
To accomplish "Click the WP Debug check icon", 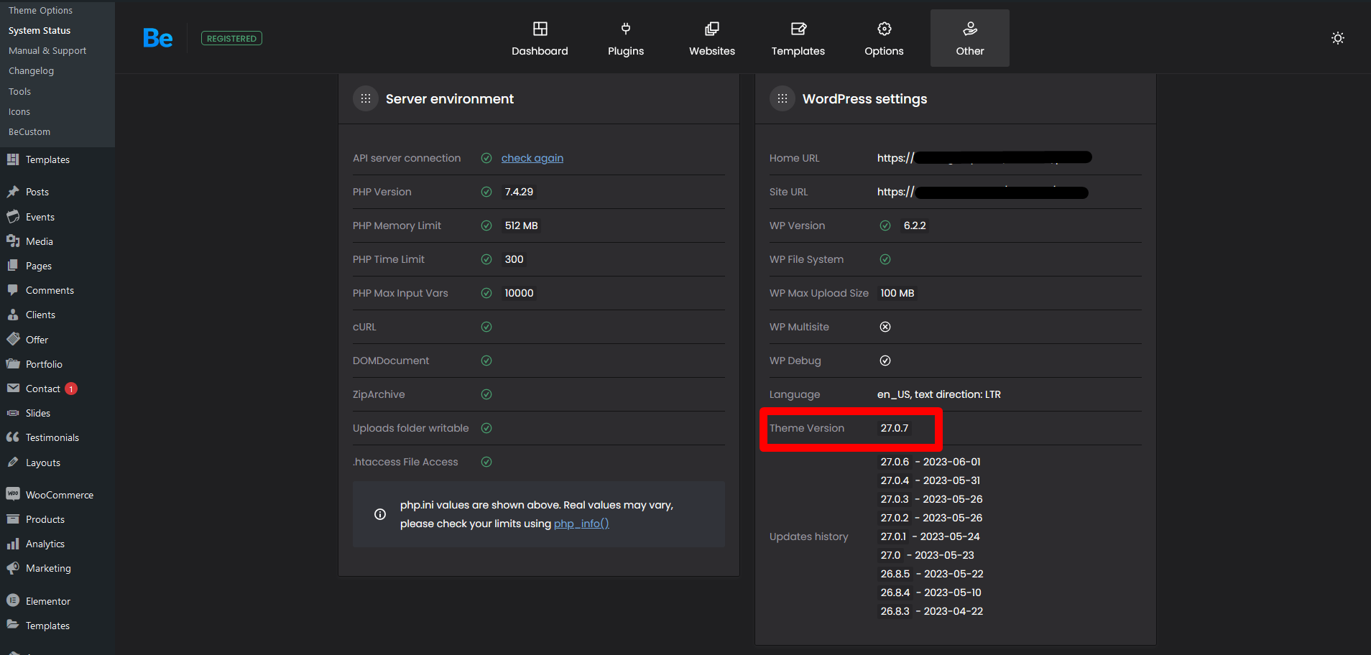I will click(x=885, y=361).
